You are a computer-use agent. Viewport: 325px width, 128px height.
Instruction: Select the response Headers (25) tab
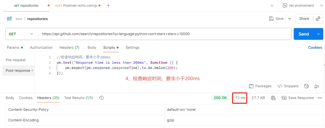click(48, 98)
